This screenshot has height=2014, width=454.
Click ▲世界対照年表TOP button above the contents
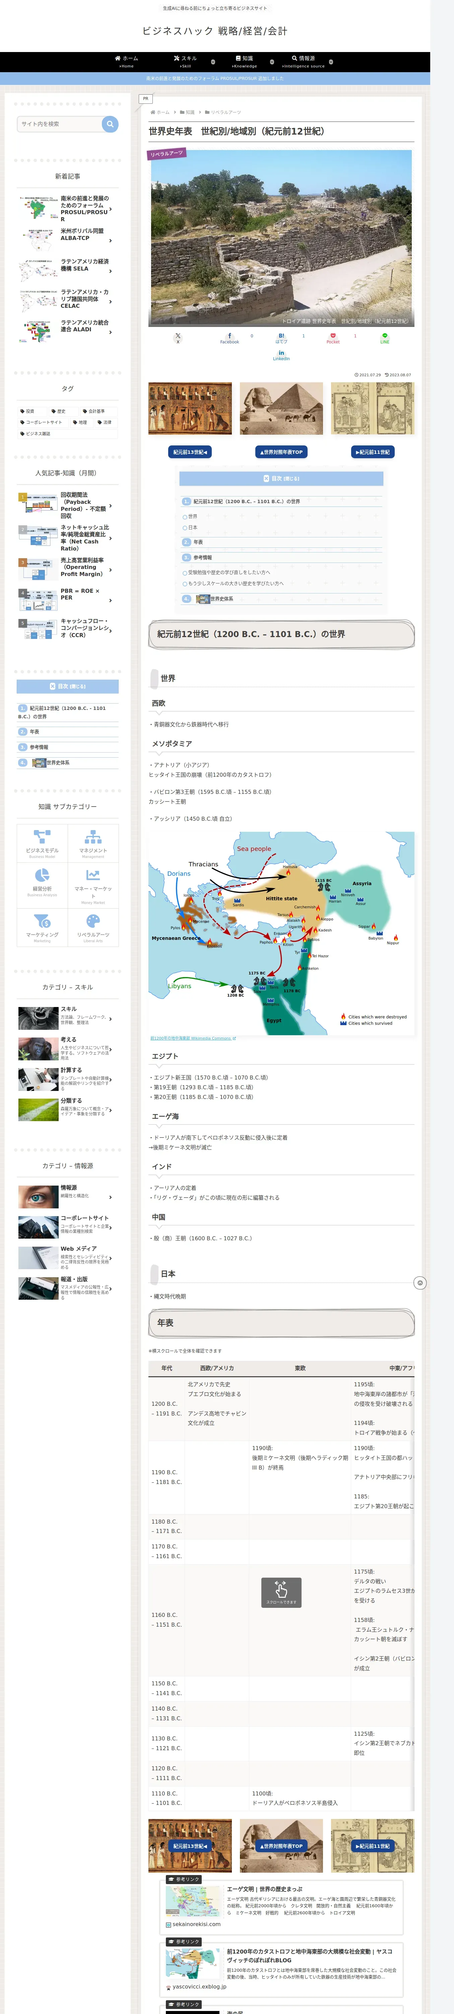(x=281, y=452)
